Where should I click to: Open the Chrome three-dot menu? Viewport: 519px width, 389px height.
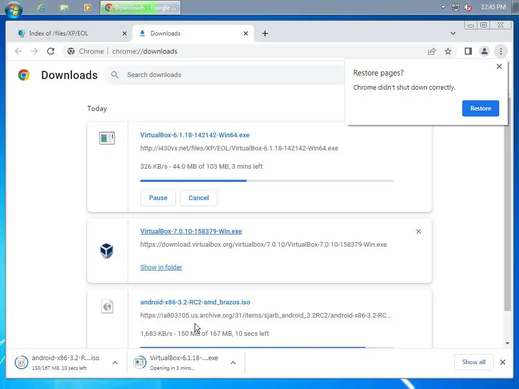point(501,51)
